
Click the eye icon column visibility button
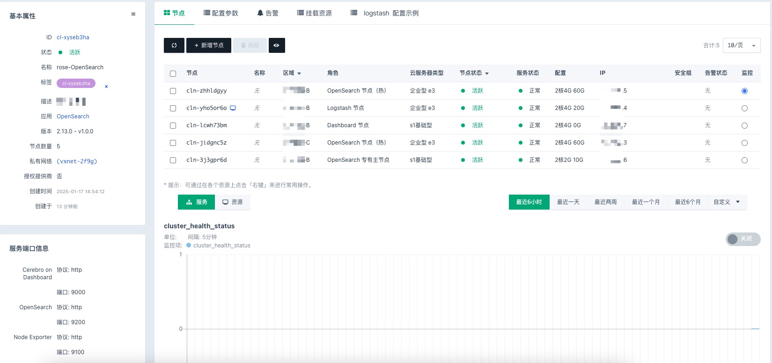277,45
